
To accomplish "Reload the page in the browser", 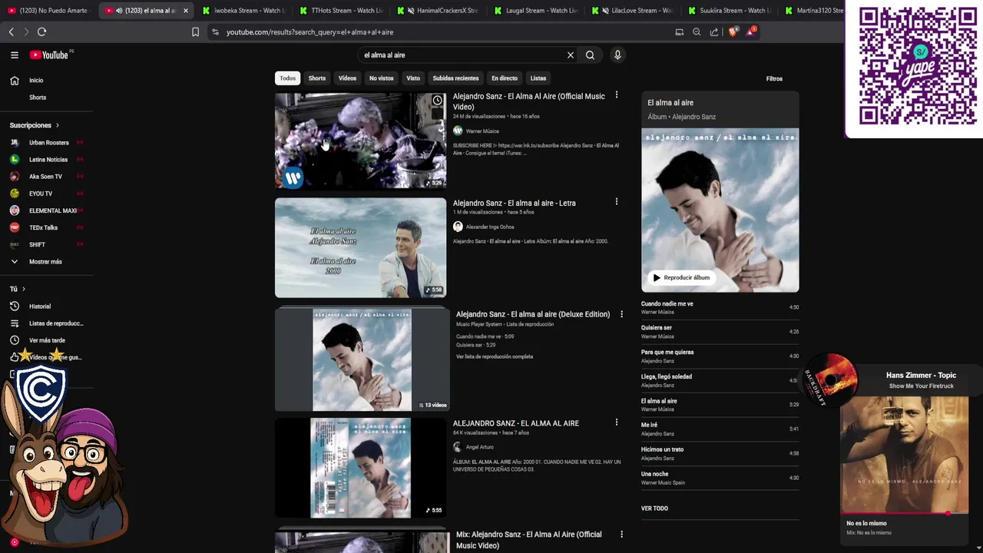I will coord(41,32).
